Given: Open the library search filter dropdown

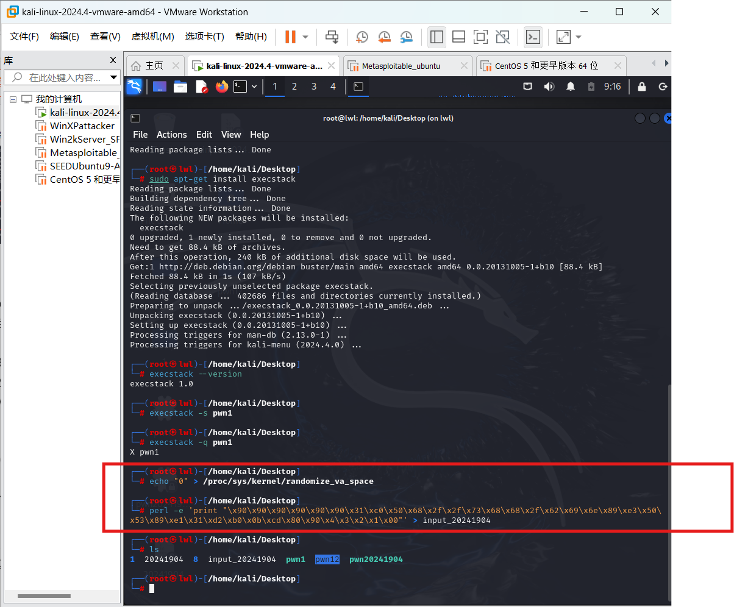Looking at the screenshot, I should (x=113, y=77).
